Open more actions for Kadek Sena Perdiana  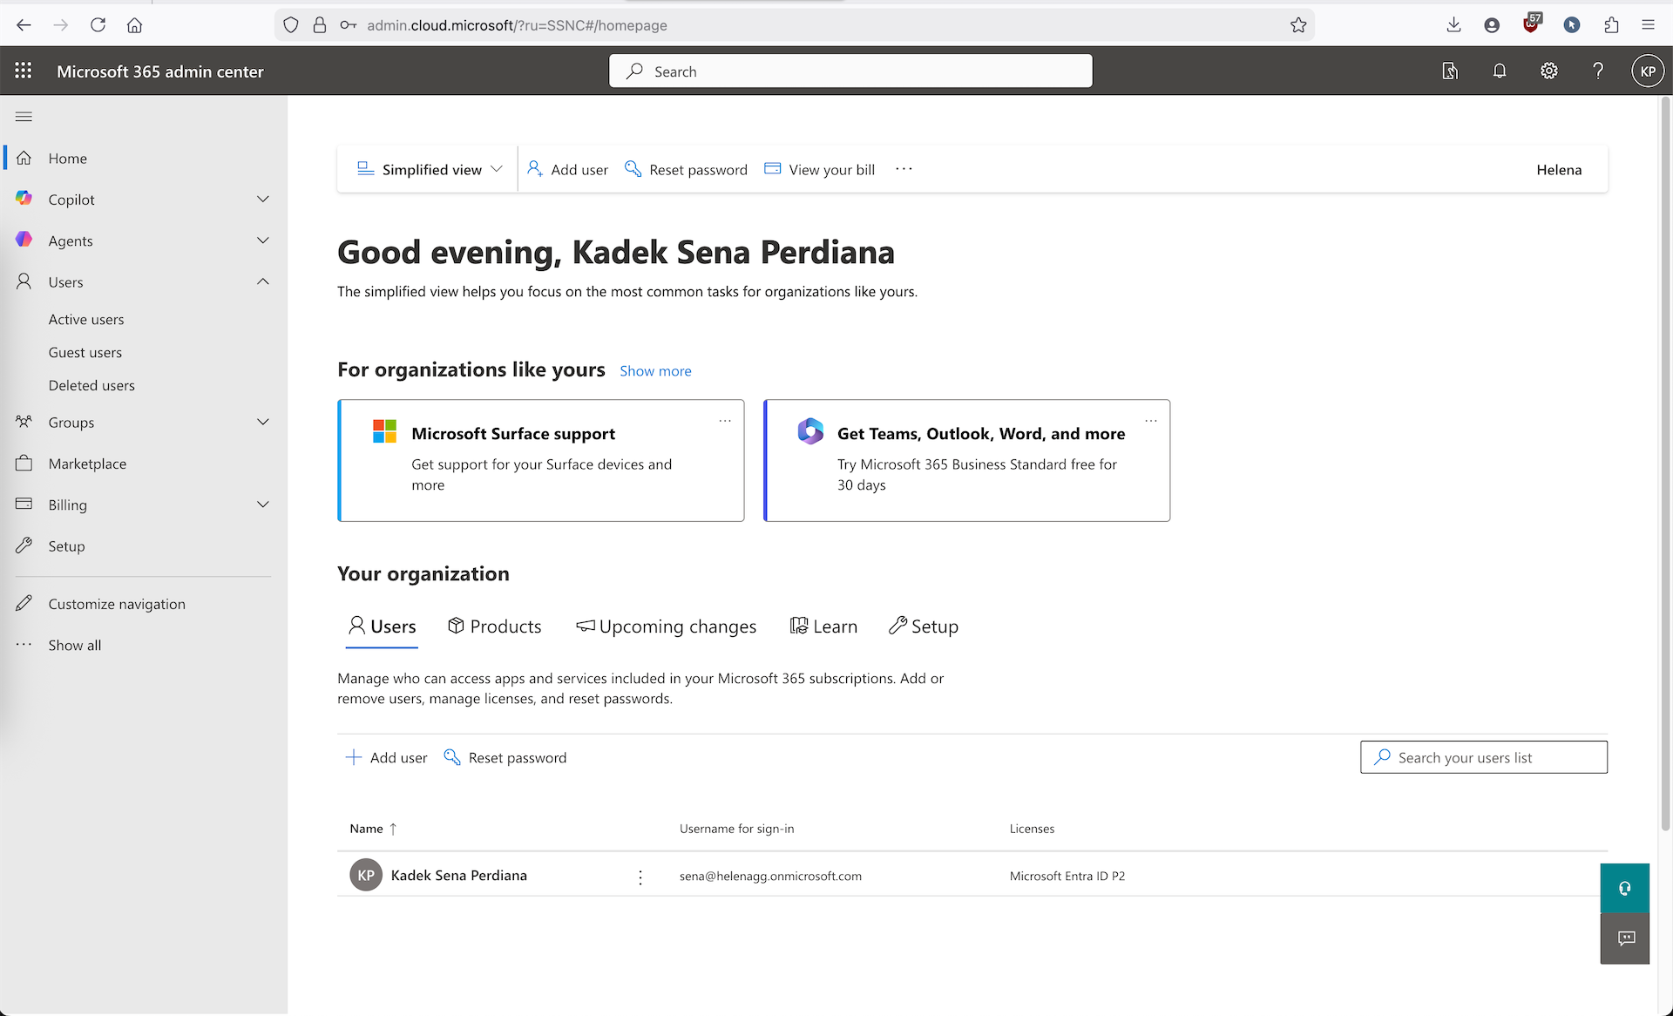pos(640,877)
